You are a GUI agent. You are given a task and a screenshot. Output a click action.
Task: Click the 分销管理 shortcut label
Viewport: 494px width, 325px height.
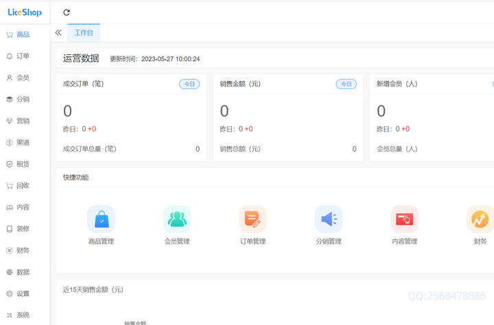click(329, 241)
